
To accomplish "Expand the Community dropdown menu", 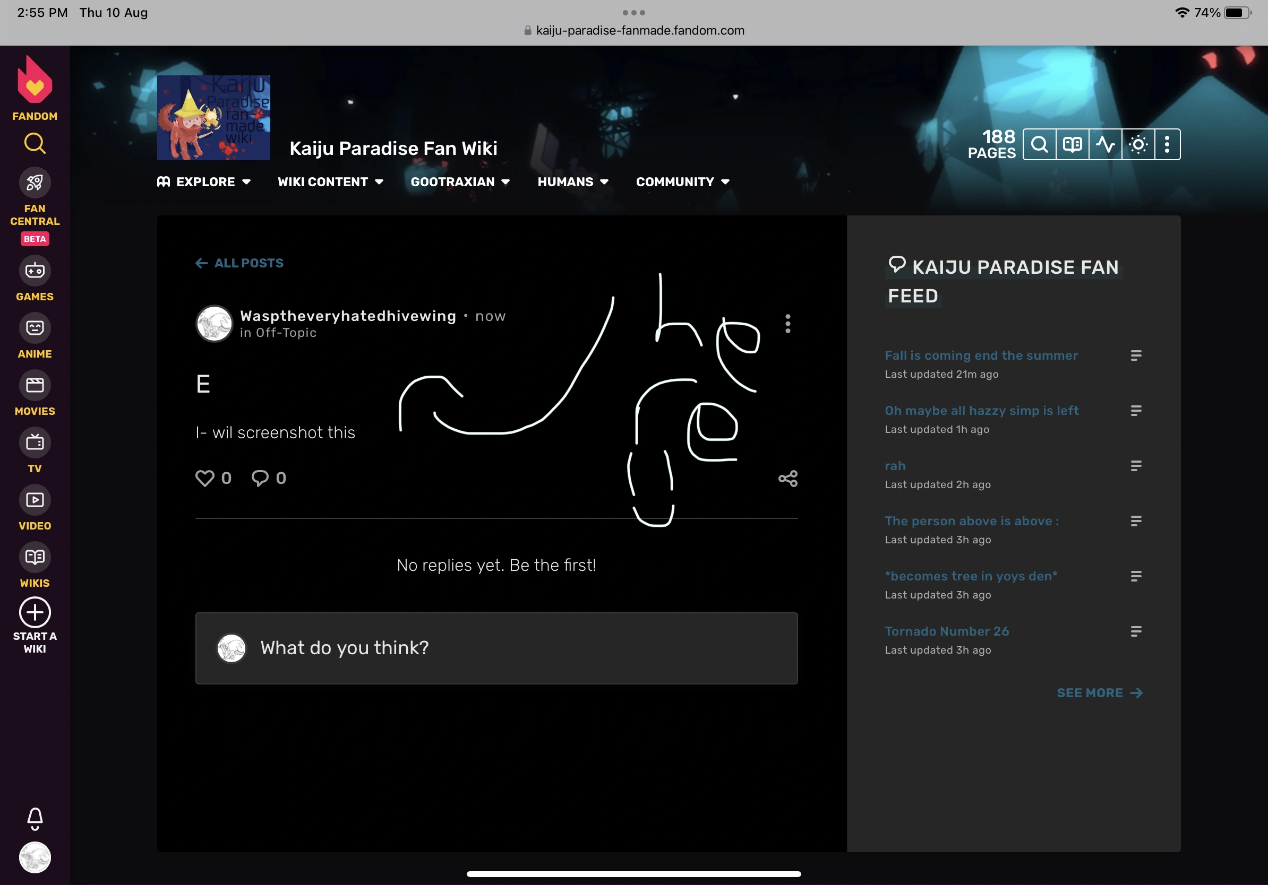I will point(683,182).
